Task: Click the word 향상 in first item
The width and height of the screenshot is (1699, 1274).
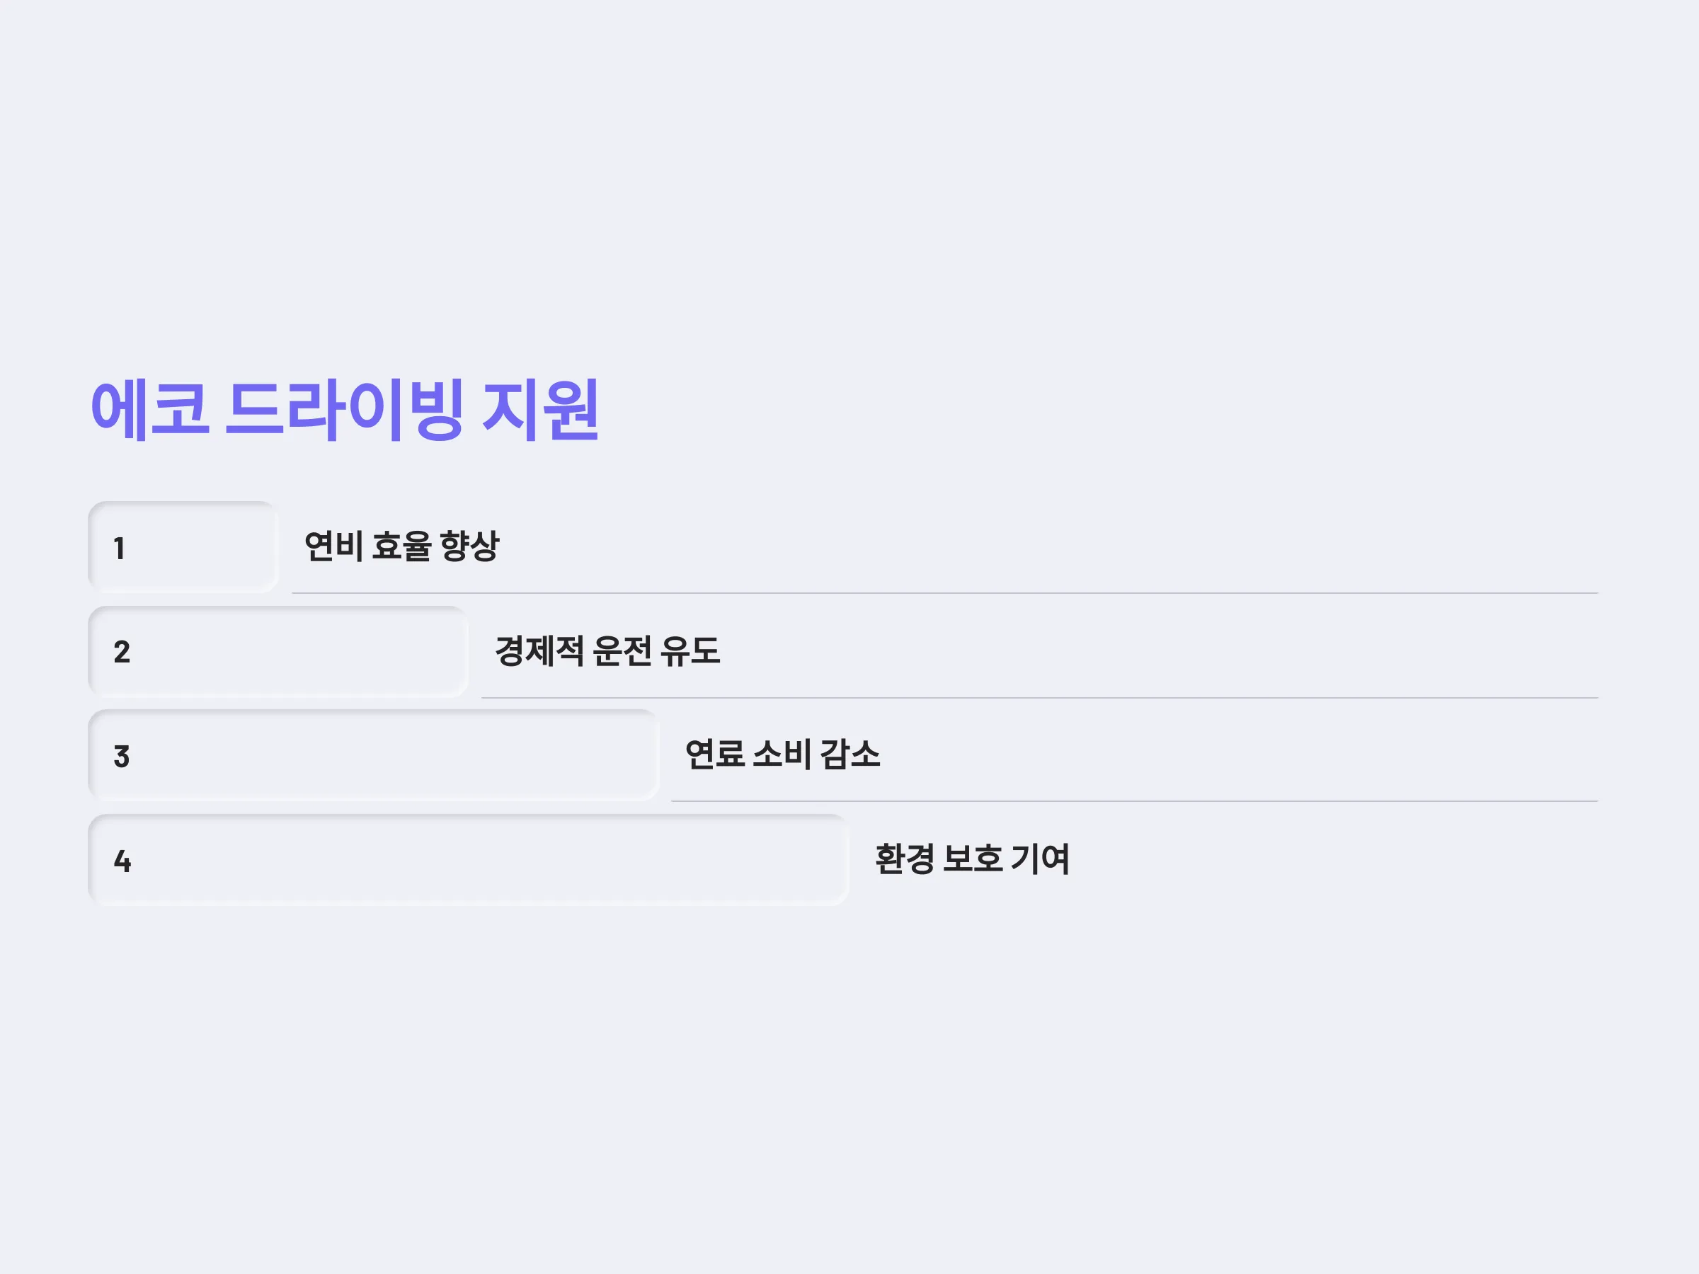Action: click(x=470, y=546)
